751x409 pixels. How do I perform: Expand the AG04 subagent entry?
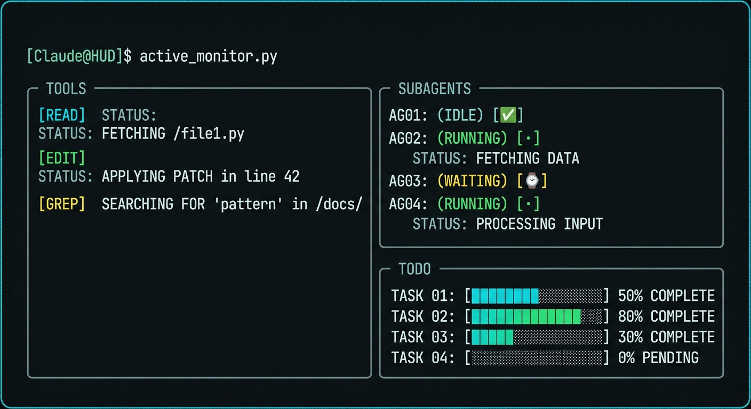click(409, 204)
